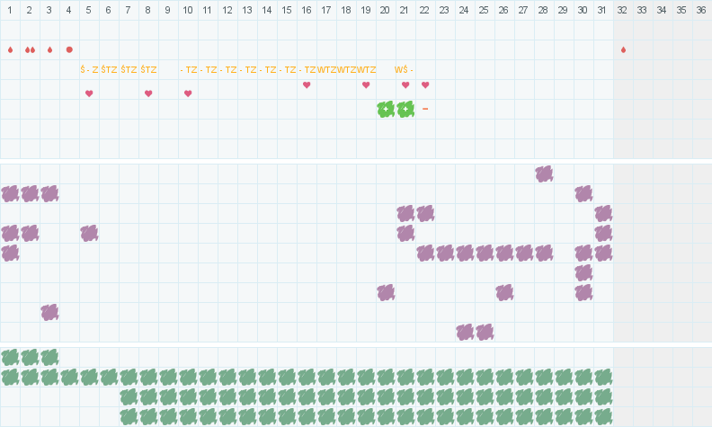The height and width of the screenshot is (427, 712).
Task: Click the heart icon on day 5
Action: point(89,93)
